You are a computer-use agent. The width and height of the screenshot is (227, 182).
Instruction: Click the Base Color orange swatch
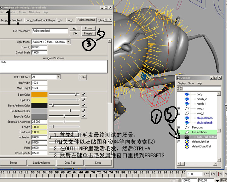click(x=39, y=94)
